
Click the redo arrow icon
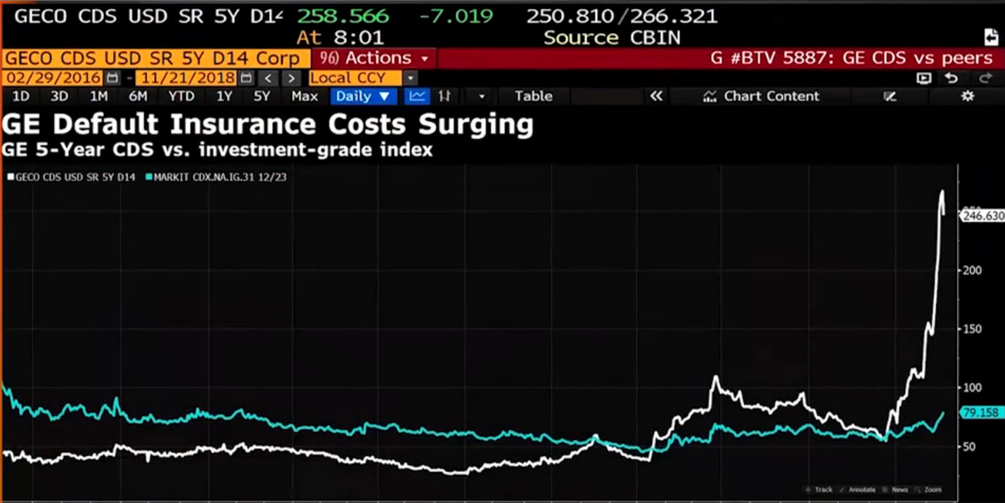pos(985,78)
